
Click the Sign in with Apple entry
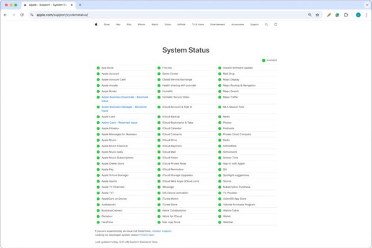(234, 163)
